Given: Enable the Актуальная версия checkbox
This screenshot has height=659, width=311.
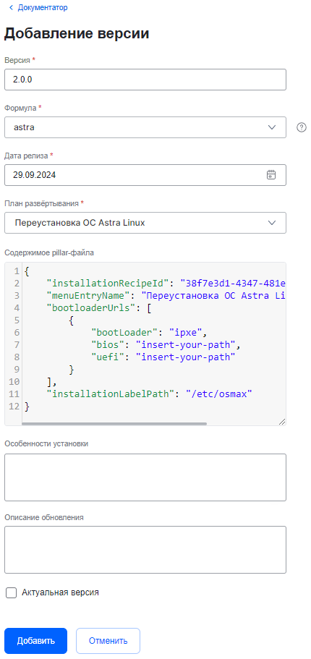Looking at the screenshot, I should (12, 593).
